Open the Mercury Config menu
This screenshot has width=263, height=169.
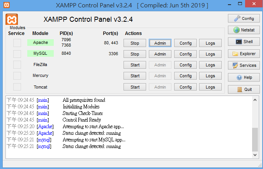(185, 76)
